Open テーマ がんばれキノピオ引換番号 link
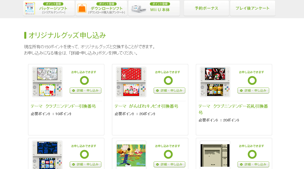 [147, 106]
